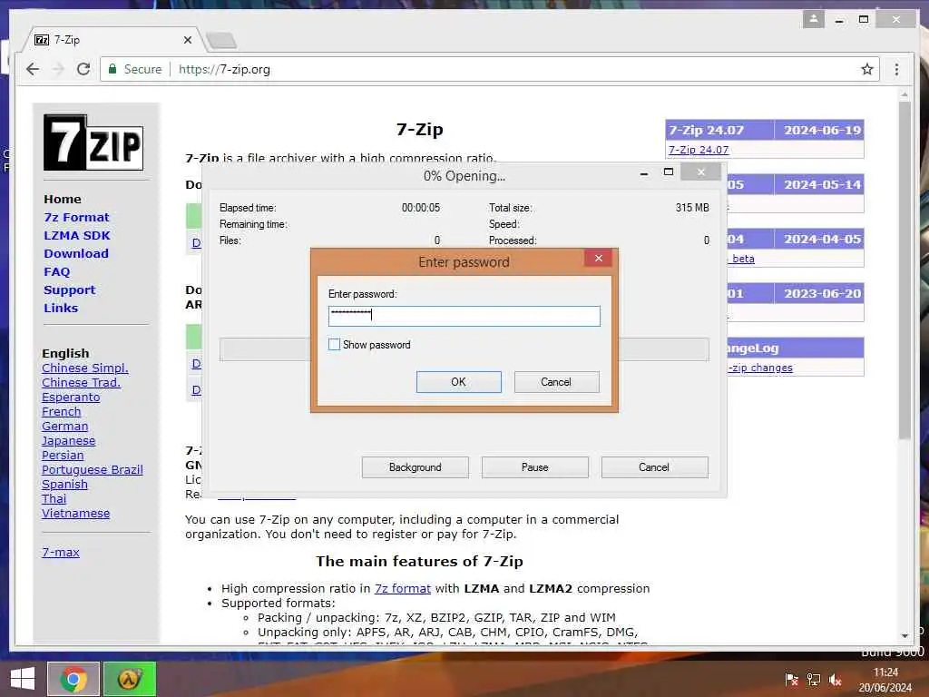
Task: Switch language to Persian
Action: (63, 456)
